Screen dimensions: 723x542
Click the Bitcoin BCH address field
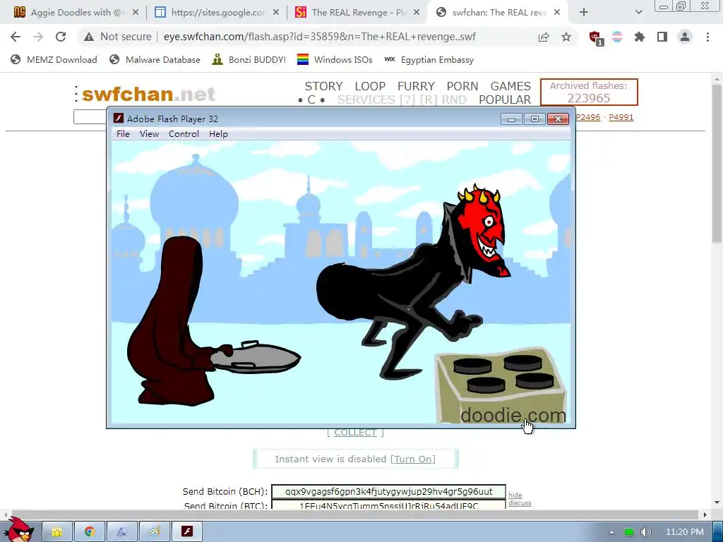pyautogui.click(x=389, y=491)
